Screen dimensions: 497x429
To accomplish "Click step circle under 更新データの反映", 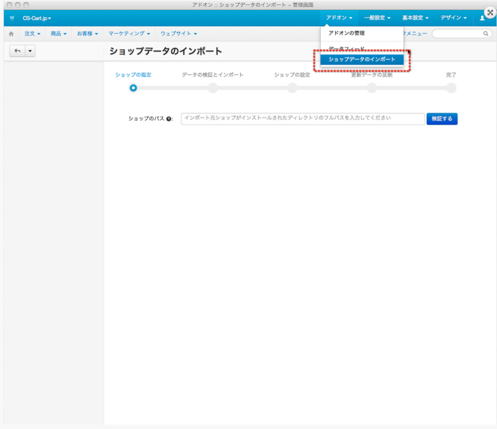I will pyautogui.click(x=372, y=88).
